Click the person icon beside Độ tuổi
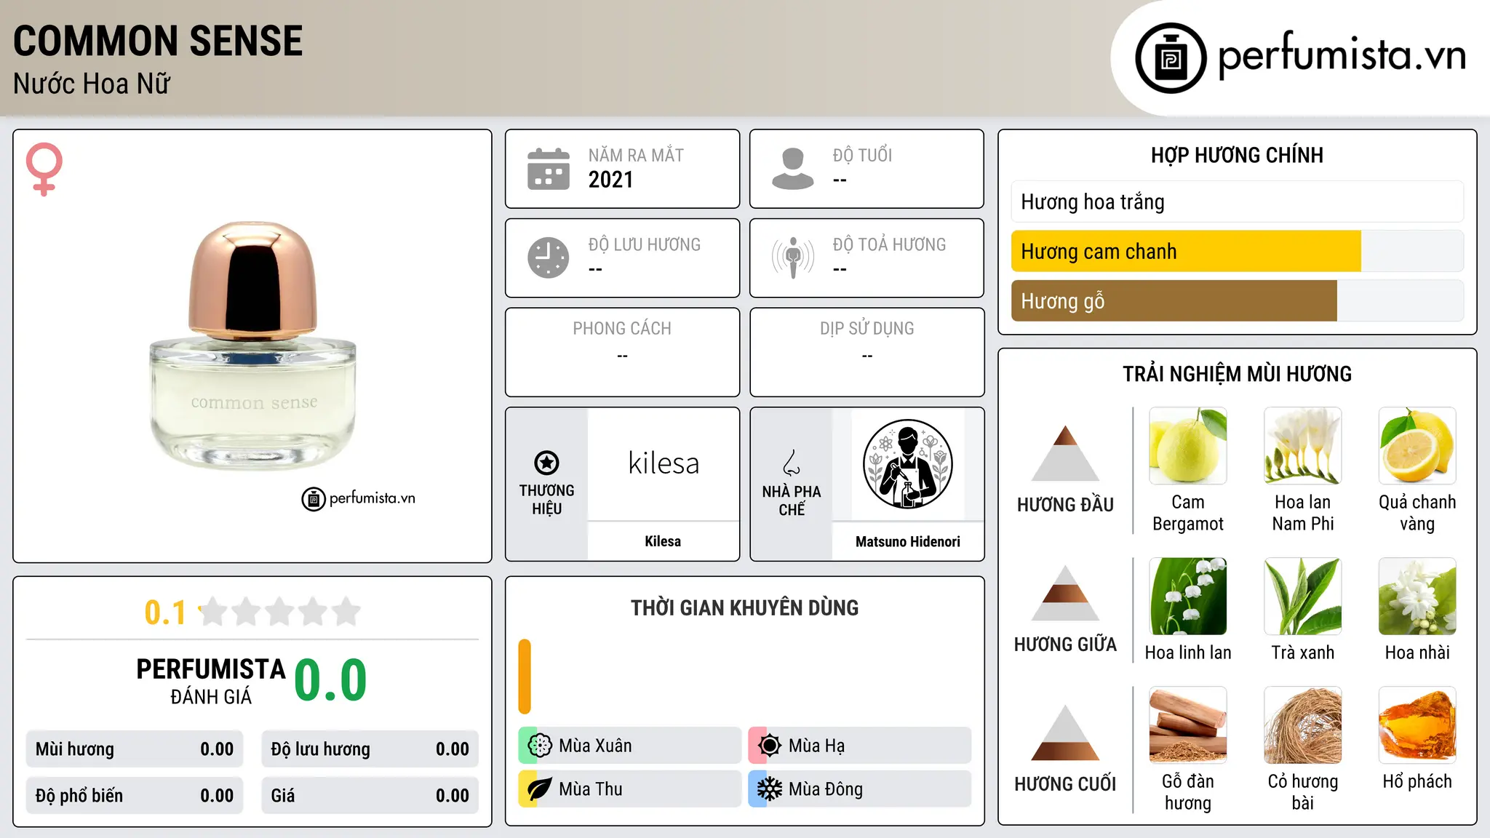This screenshot has height=838, width=1490. click(x=792, y=169)
